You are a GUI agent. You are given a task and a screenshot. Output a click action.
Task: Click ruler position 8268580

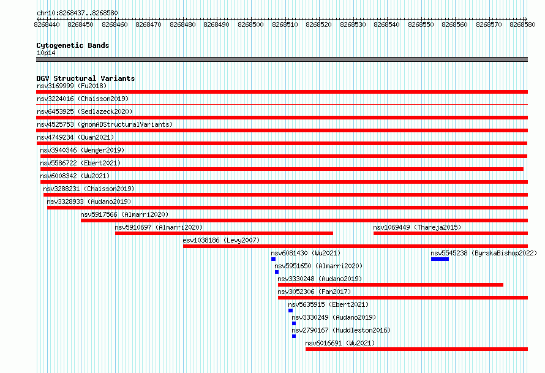(x=522, y=24)
